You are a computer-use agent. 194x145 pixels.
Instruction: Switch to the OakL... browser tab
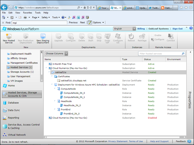(167, 8)
